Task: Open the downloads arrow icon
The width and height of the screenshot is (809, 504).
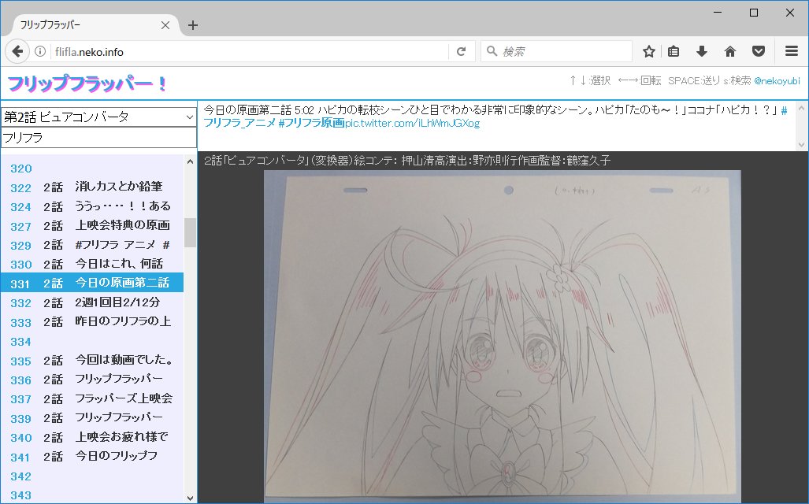Action: [702, 52]
